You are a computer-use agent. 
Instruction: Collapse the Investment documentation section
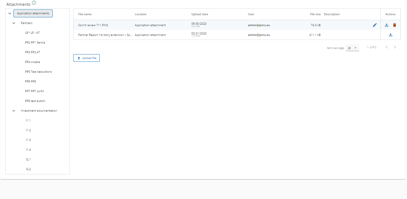pos(14,111)
